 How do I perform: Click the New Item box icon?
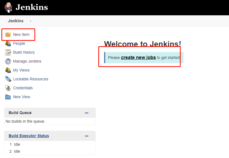click(8, 34)
